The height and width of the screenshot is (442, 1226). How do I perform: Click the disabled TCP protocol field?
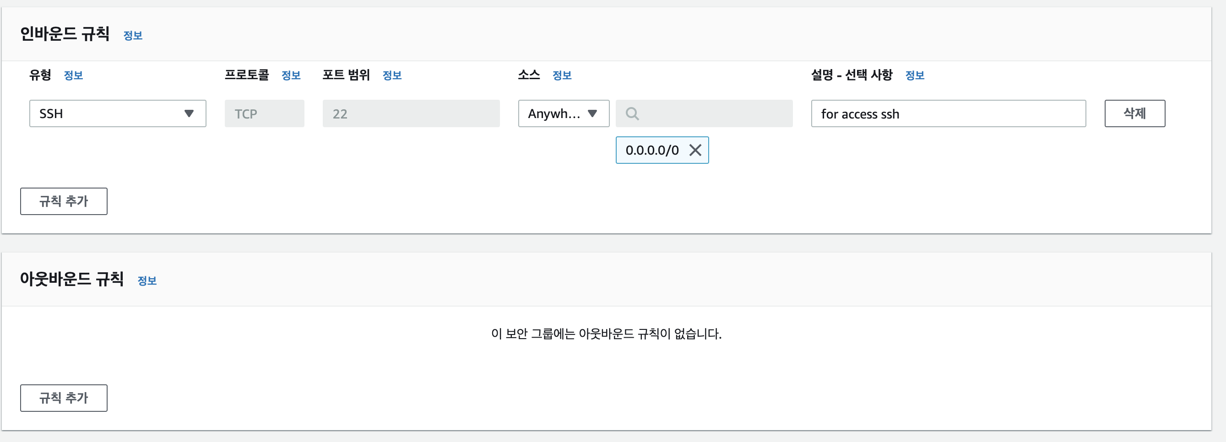point(265,114)
